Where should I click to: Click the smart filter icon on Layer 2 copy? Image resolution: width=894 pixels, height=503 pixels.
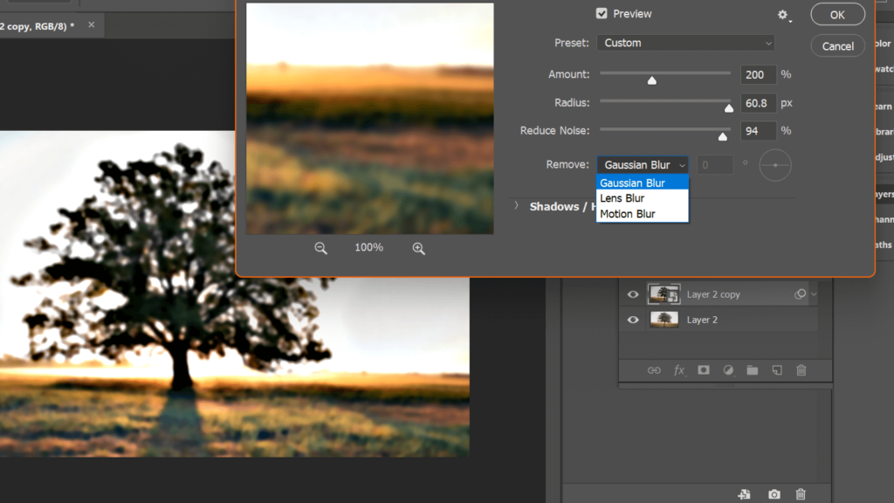click(800, 294)
